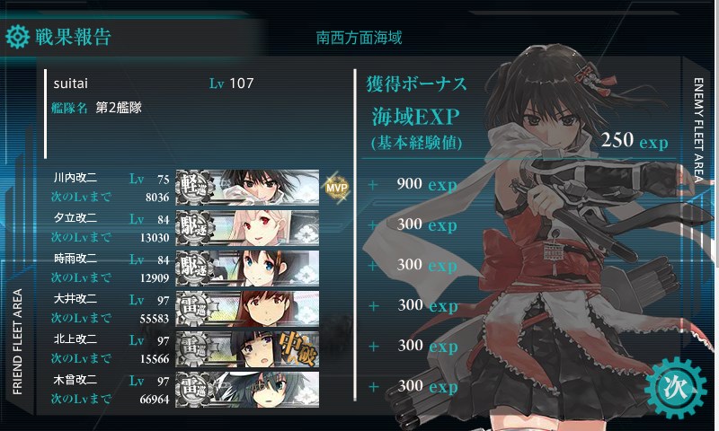
Task: Click the 第2艦隊 fleet name
Action: pos(119,108)
